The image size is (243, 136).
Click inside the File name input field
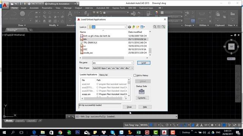112,63
